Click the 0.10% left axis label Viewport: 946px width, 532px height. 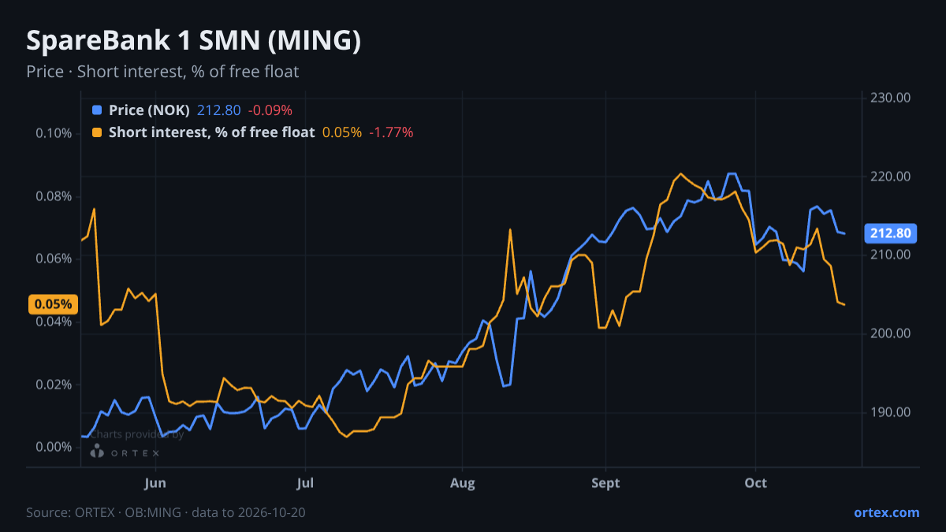tap(54, 132)
